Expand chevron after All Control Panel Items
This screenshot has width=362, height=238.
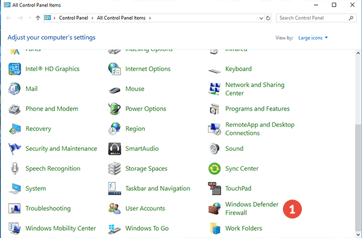(150, 18)
